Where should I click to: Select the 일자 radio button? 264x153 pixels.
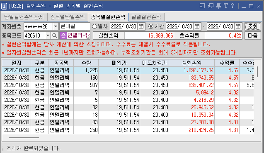click(x=94, y=26)
